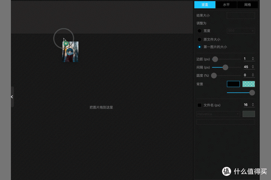The height and width of the screenshot is (180, 271).
Task: Open the width value dropdown beside 宽度
Action: (x=241, y=31)
